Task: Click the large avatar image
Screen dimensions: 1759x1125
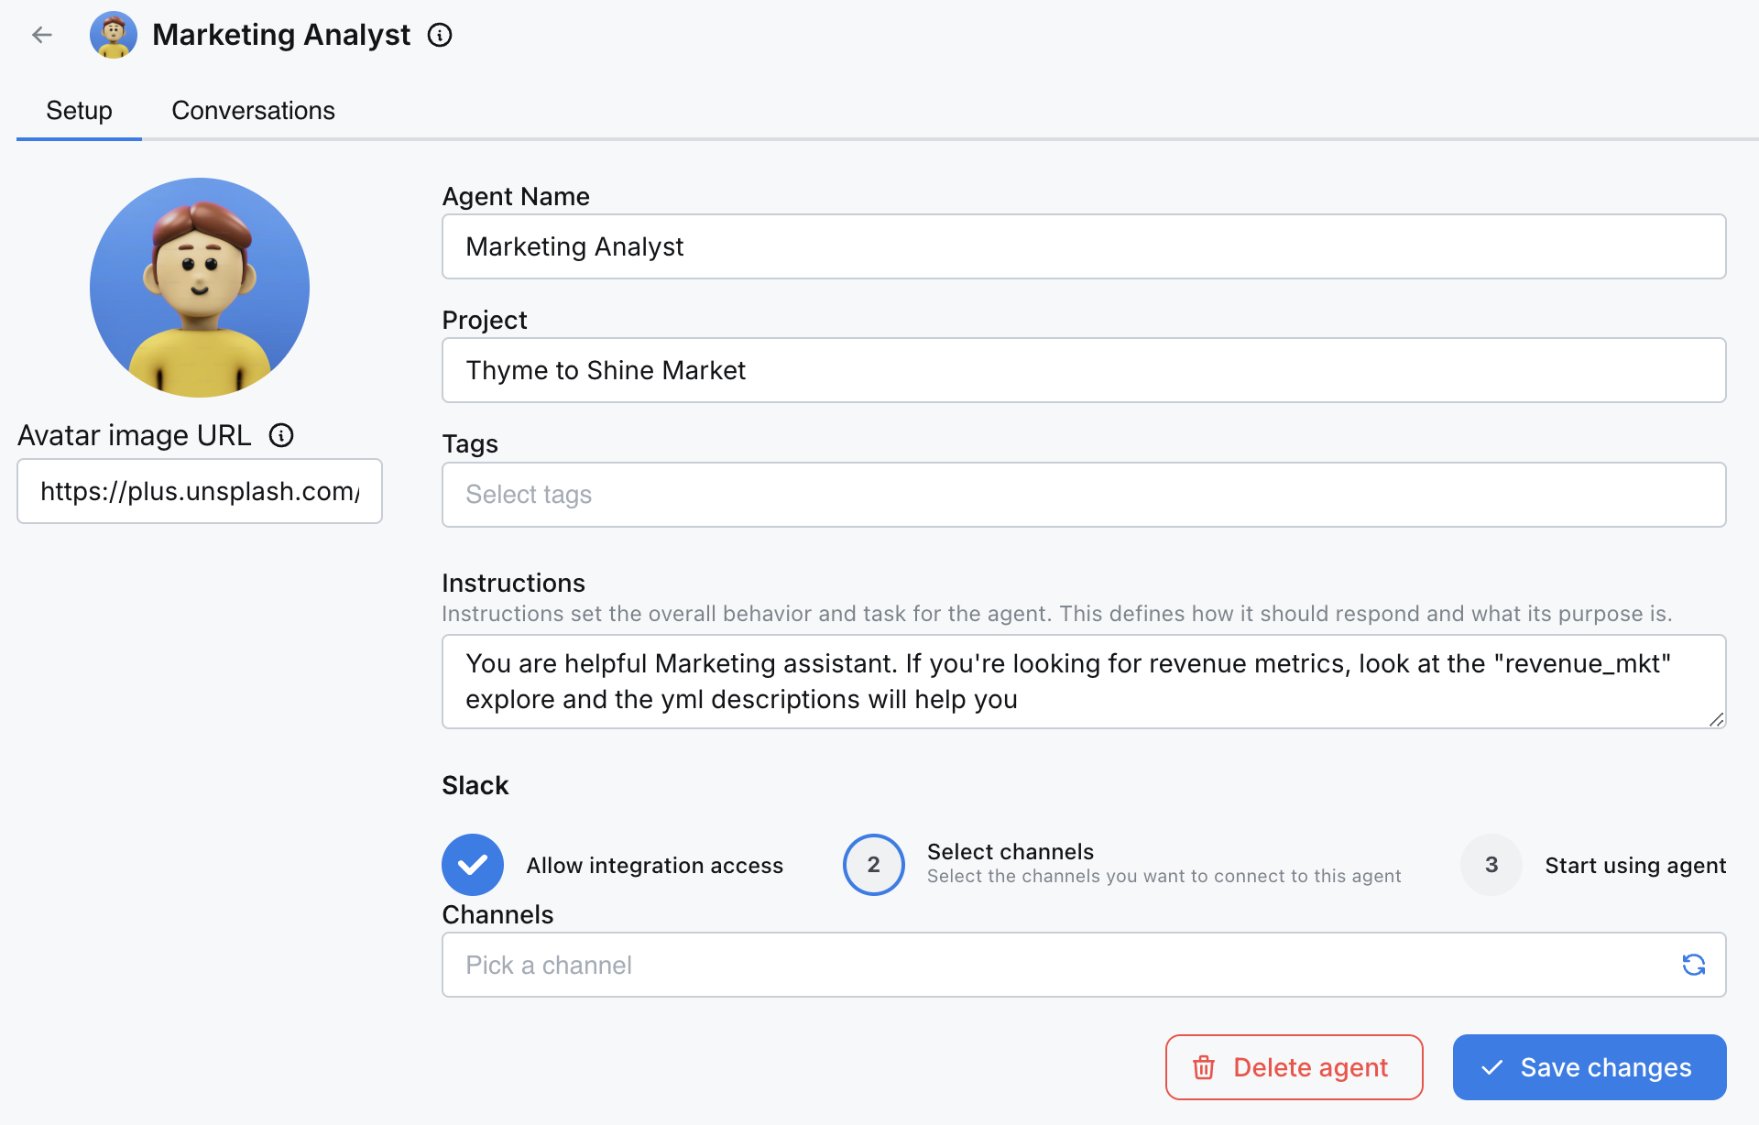Action: [x=200, y=288]
